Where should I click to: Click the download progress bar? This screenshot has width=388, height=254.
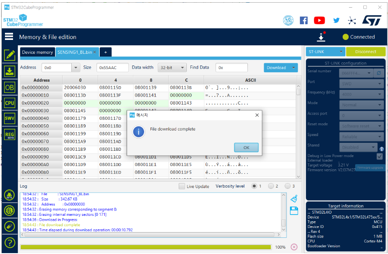(x=146, y=247)
